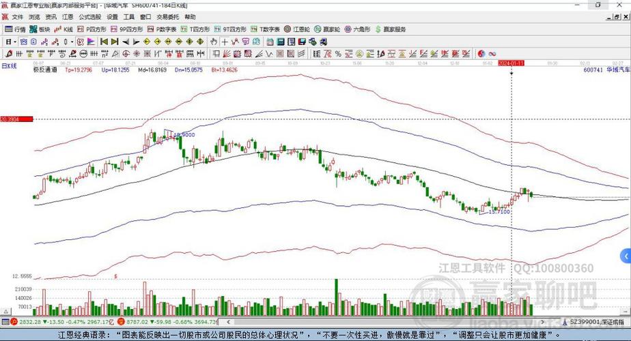Click the red-blue yin-yang icon
Viewport: 631px width, 341px height.
tap(481, 53)
